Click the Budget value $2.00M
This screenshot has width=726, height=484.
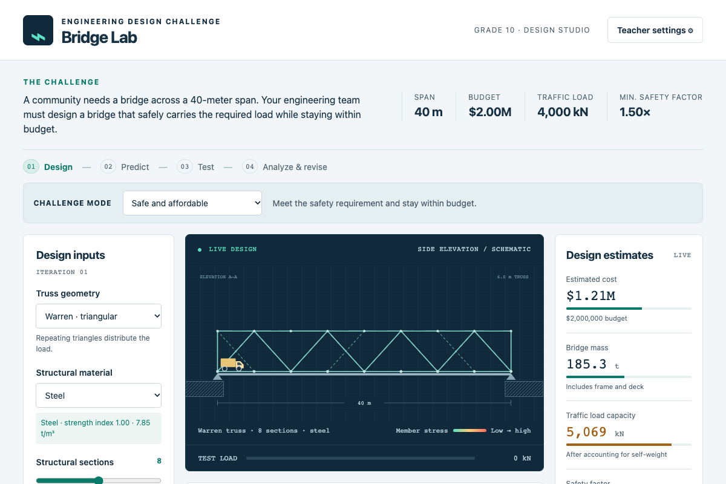point(490,112)
